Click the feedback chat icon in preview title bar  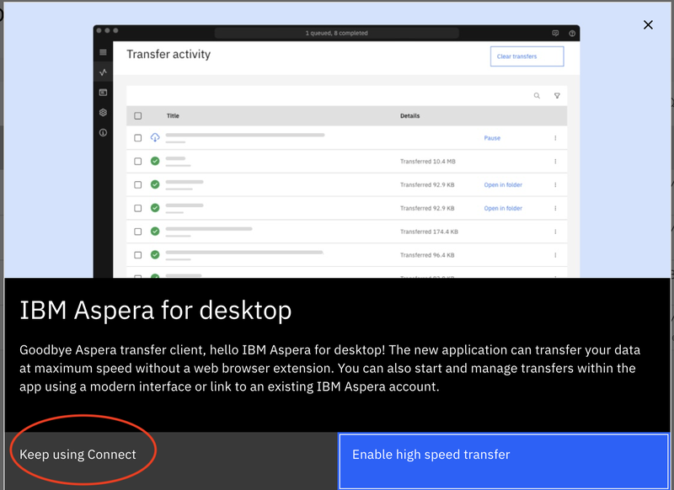click(555, 33)
